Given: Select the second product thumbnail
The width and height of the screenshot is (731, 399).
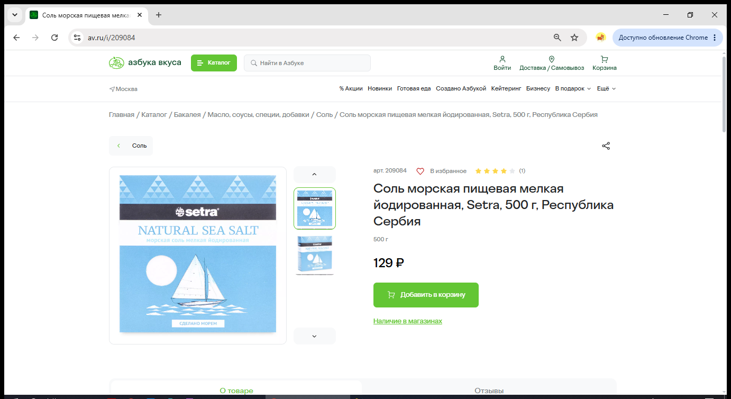Looking at the screenshot, I should (315, 255).
